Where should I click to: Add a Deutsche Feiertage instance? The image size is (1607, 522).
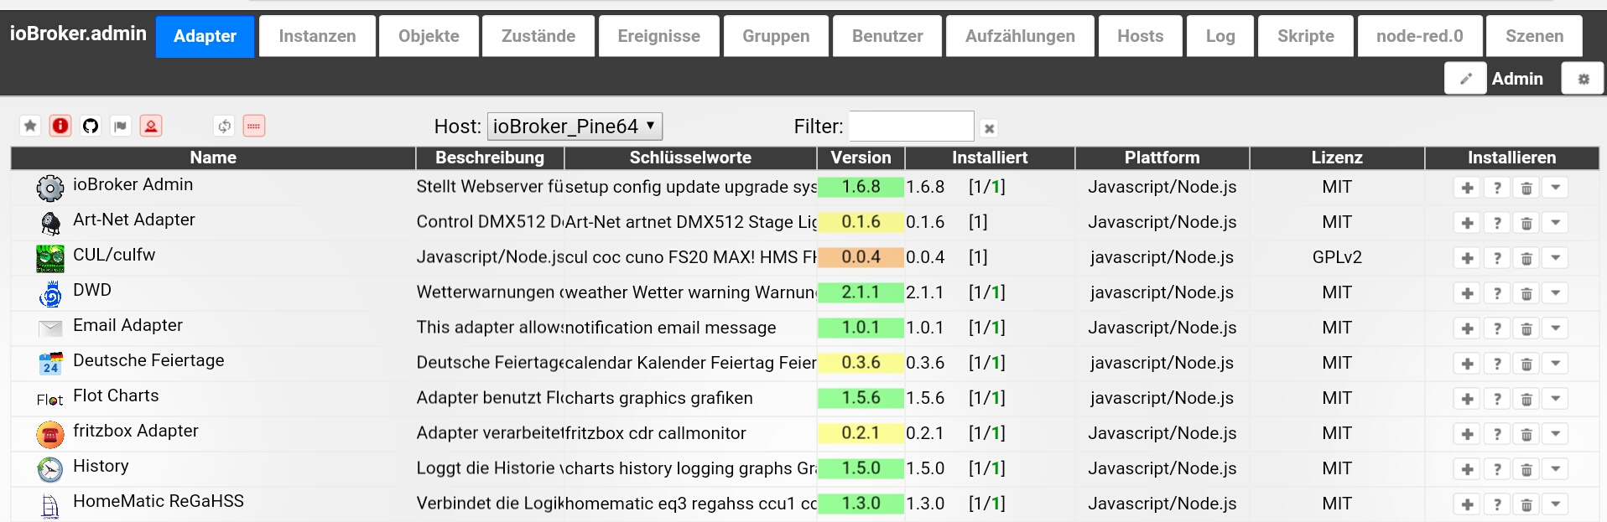[1467, 364]
